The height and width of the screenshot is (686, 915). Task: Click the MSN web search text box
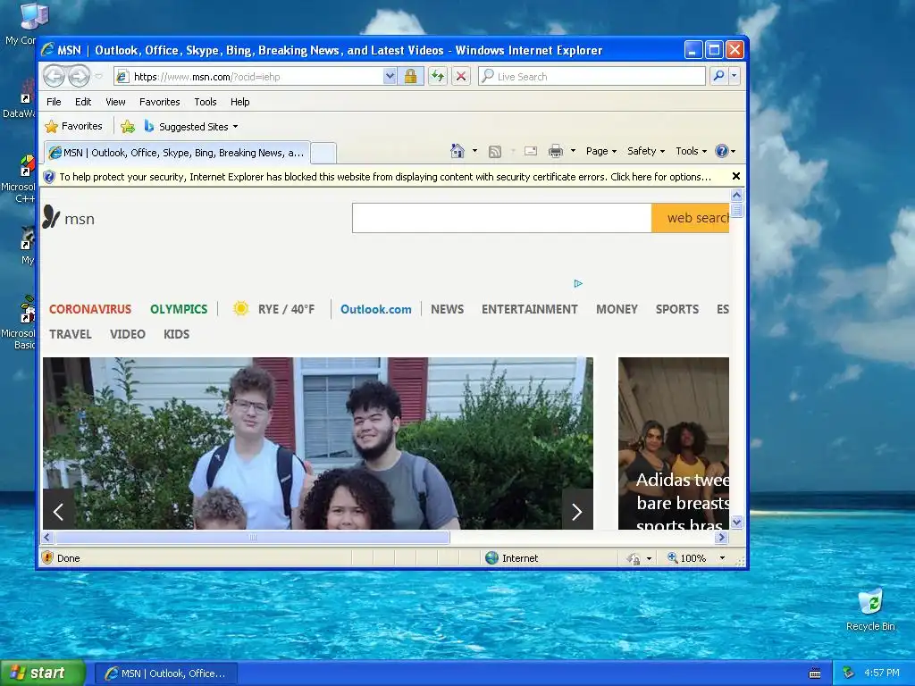click(x=502, y=218)
